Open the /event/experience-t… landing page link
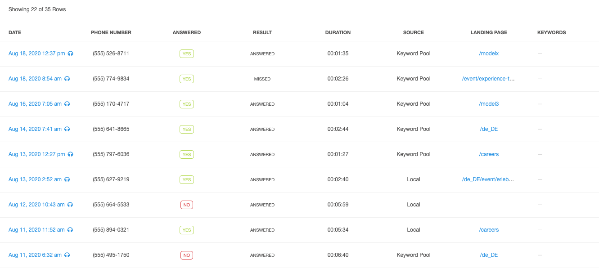599x273 pixels. point(488,79)
